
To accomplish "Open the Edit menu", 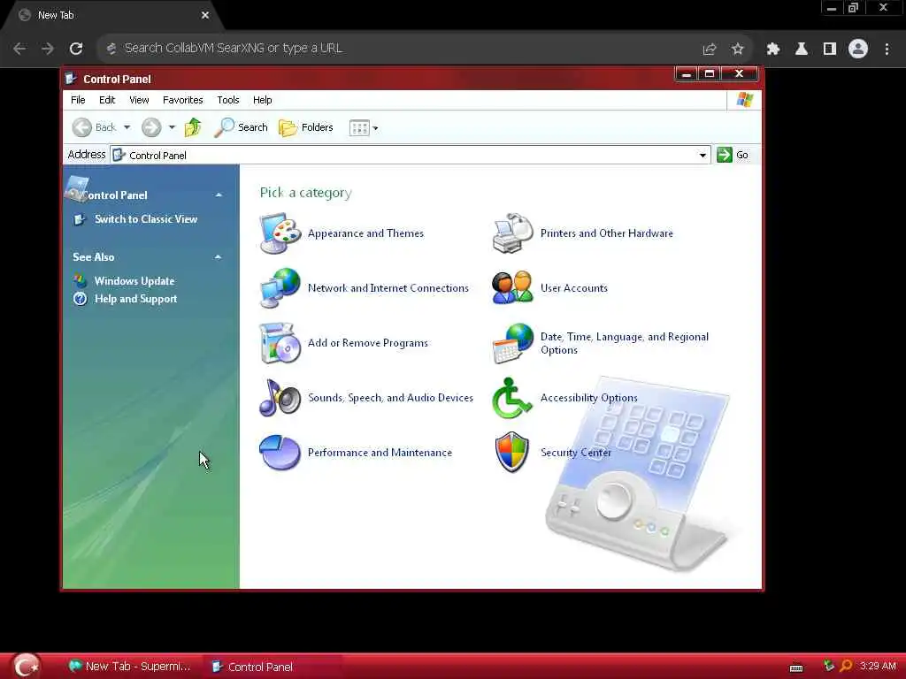I will pos(107,100).
